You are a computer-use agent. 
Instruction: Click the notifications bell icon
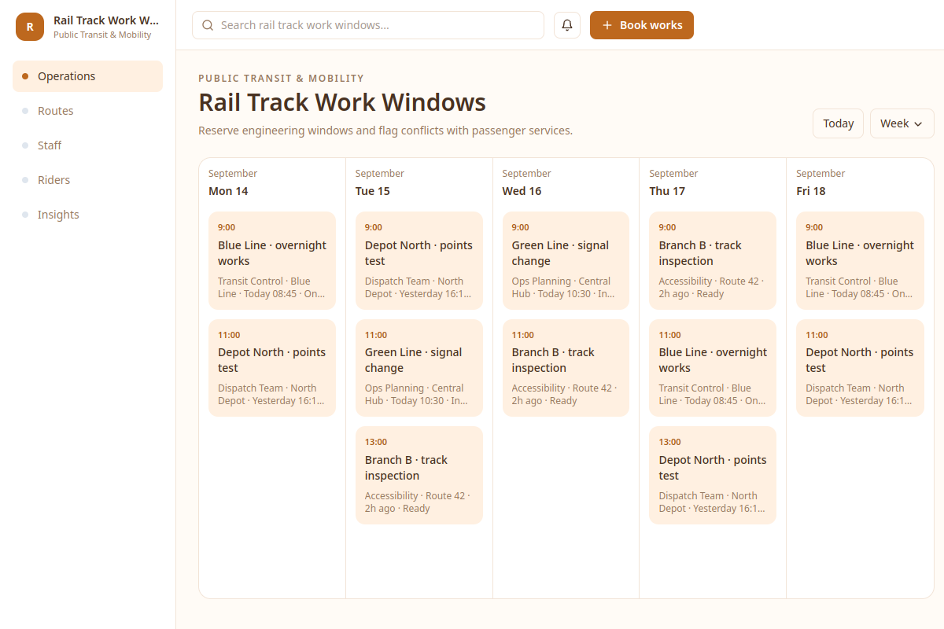[x=567, y=25]
